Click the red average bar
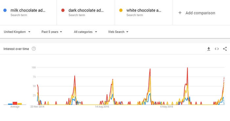Viewport: 230px width, 121px height. [15, 103]
